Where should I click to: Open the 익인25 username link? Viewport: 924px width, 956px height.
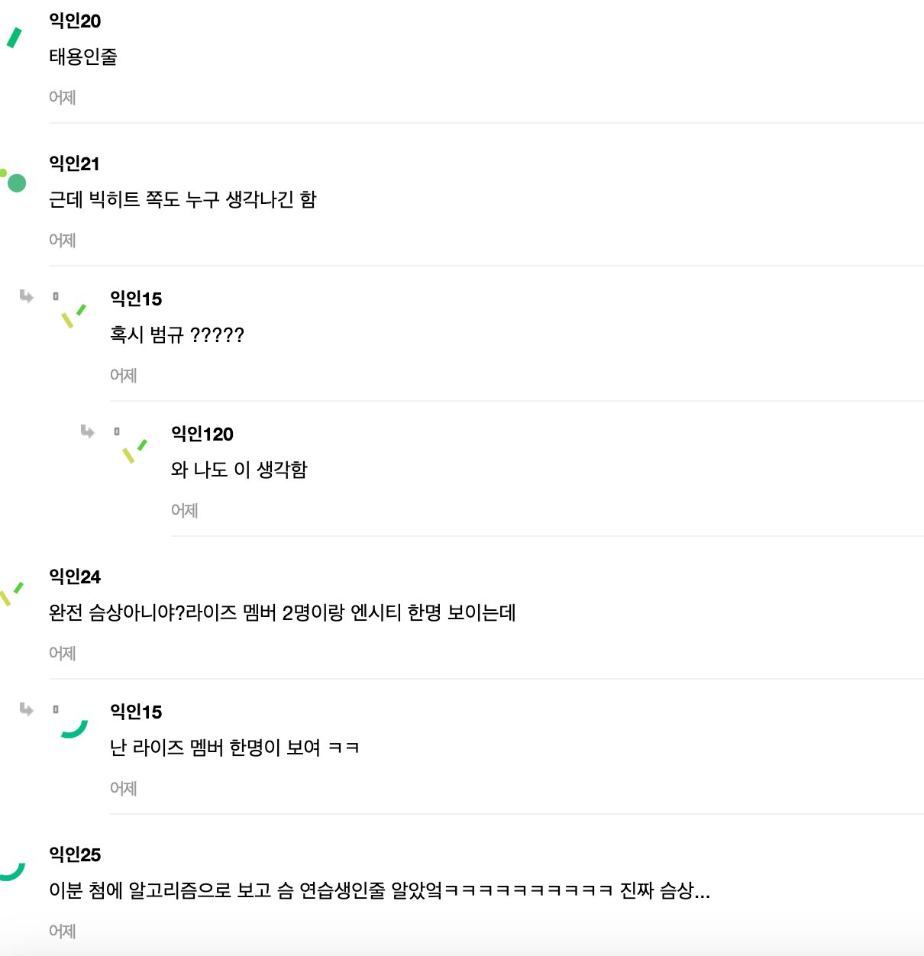coord(75,855)
